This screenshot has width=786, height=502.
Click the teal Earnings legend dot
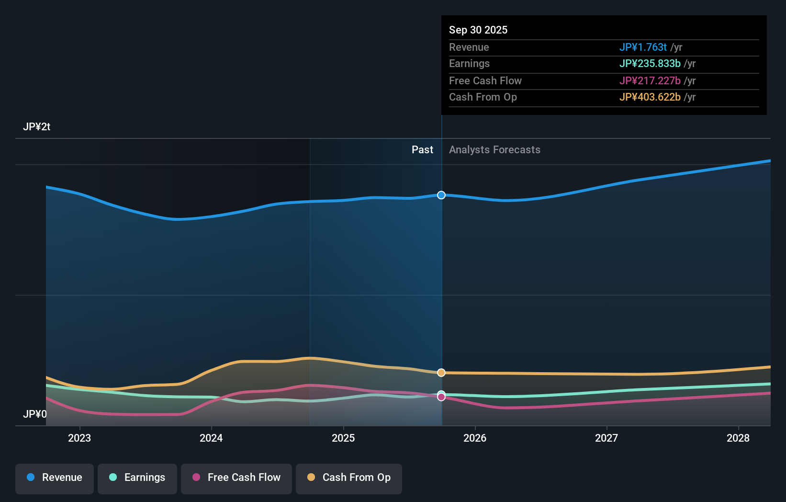point(112,478)
